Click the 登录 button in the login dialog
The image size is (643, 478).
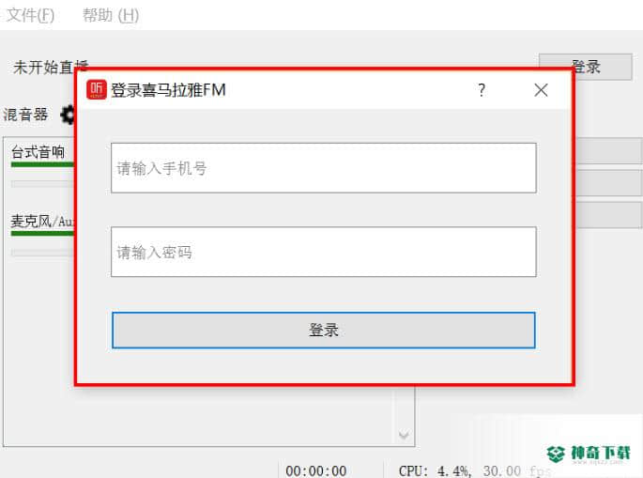pos(324,330)
